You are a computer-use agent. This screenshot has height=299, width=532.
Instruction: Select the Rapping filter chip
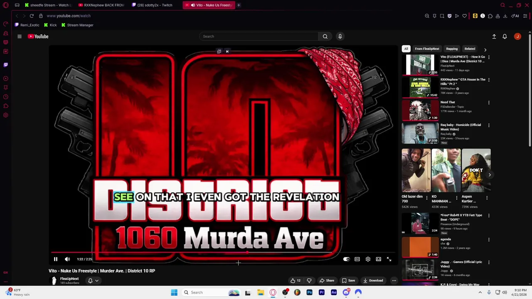click(452, 49)
